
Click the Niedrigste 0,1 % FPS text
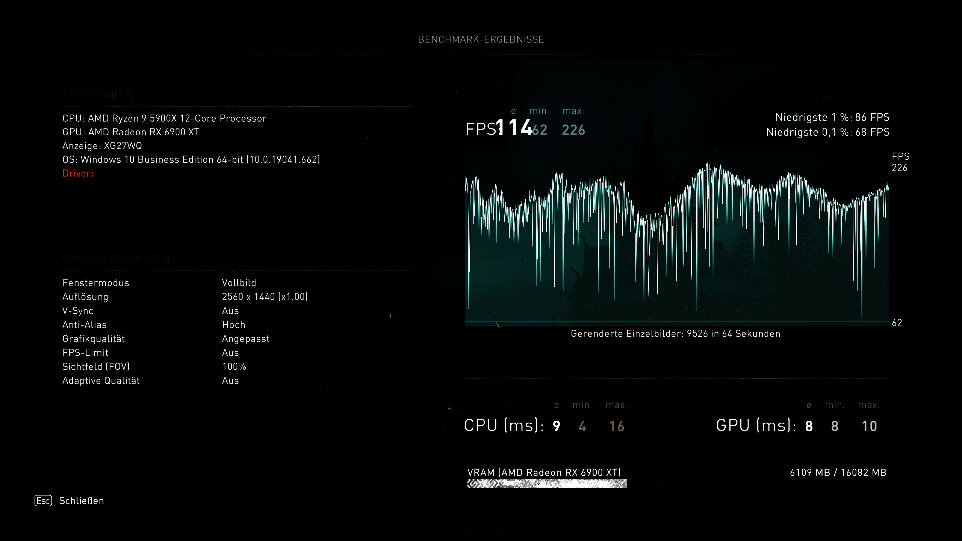827,132
